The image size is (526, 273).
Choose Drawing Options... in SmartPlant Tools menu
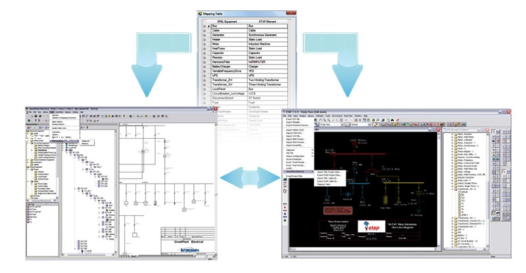(x=57, y=124)
